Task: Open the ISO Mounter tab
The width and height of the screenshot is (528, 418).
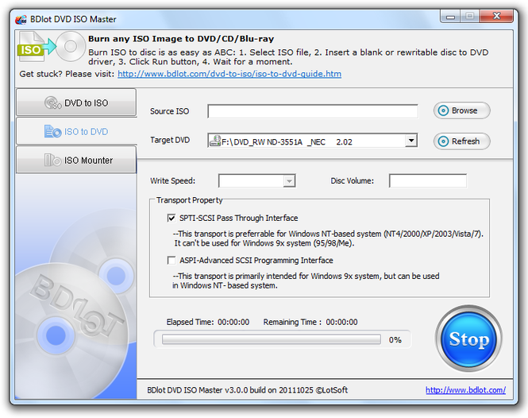Action: tap(76, 160)
